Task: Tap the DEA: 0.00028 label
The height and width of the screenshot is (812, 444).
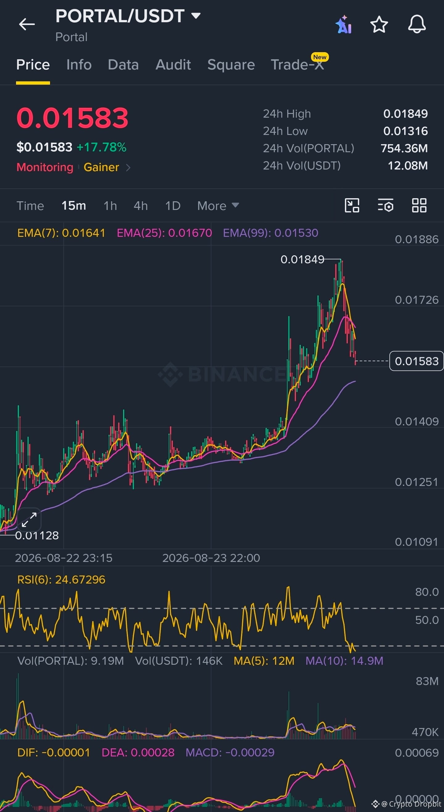Action: click(138, 752)
